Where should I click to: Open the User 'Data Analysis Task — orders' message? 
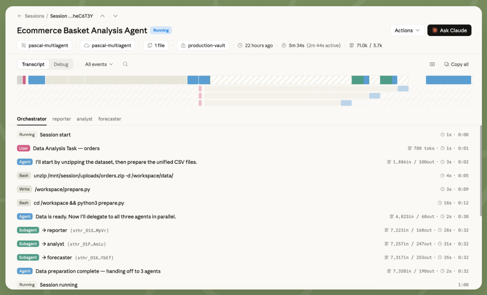click(243, 148)
